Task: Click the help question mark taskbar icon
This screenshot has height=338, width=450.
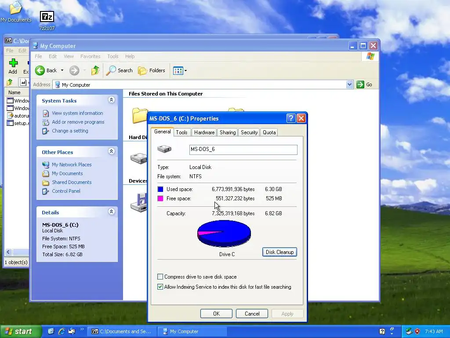Action: [382, 331]
